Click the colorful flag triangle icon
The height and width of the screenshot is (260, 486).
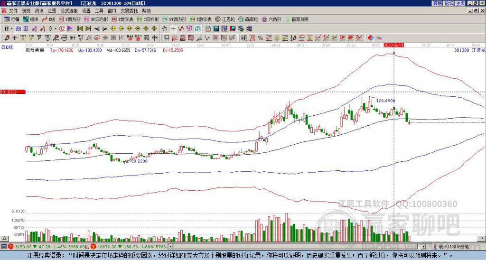[70, 29]
